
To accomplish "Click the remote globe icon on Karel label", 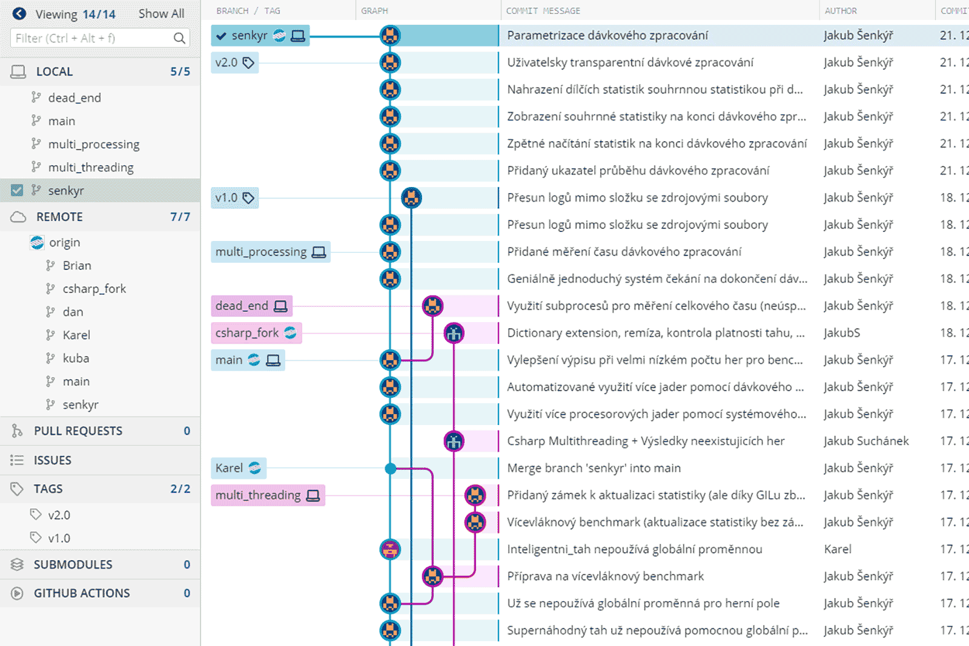I will click(255, 468).
